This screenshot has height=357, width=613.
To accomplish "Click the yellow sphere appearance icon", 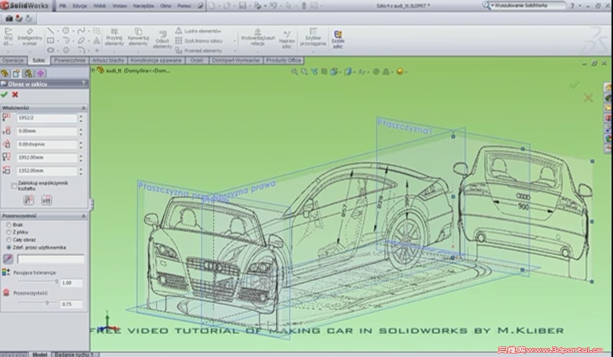I will [400, 71].
